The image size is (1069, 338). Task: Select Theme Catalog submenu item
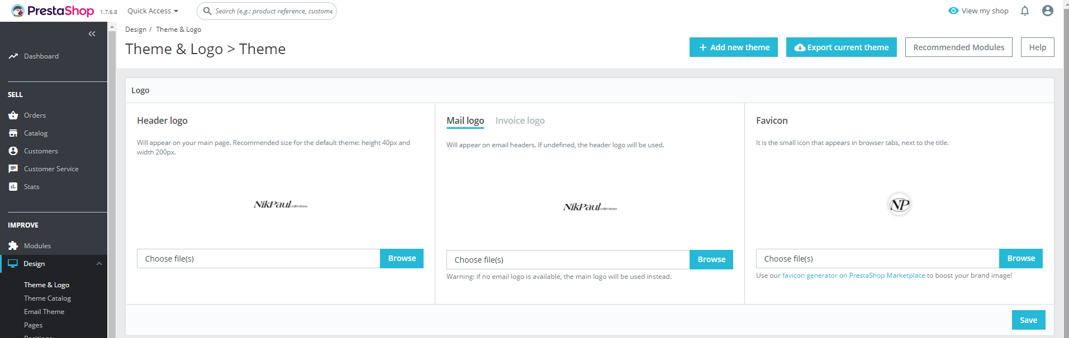click(x=47, y=298)
